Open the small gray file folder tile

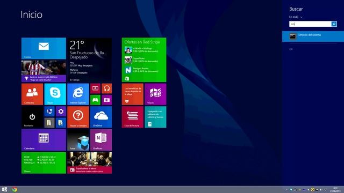point(49,123)
